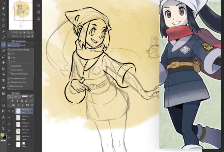Select the Correct line tool
The height and width of the screenshot is (152, 224).
3,123
